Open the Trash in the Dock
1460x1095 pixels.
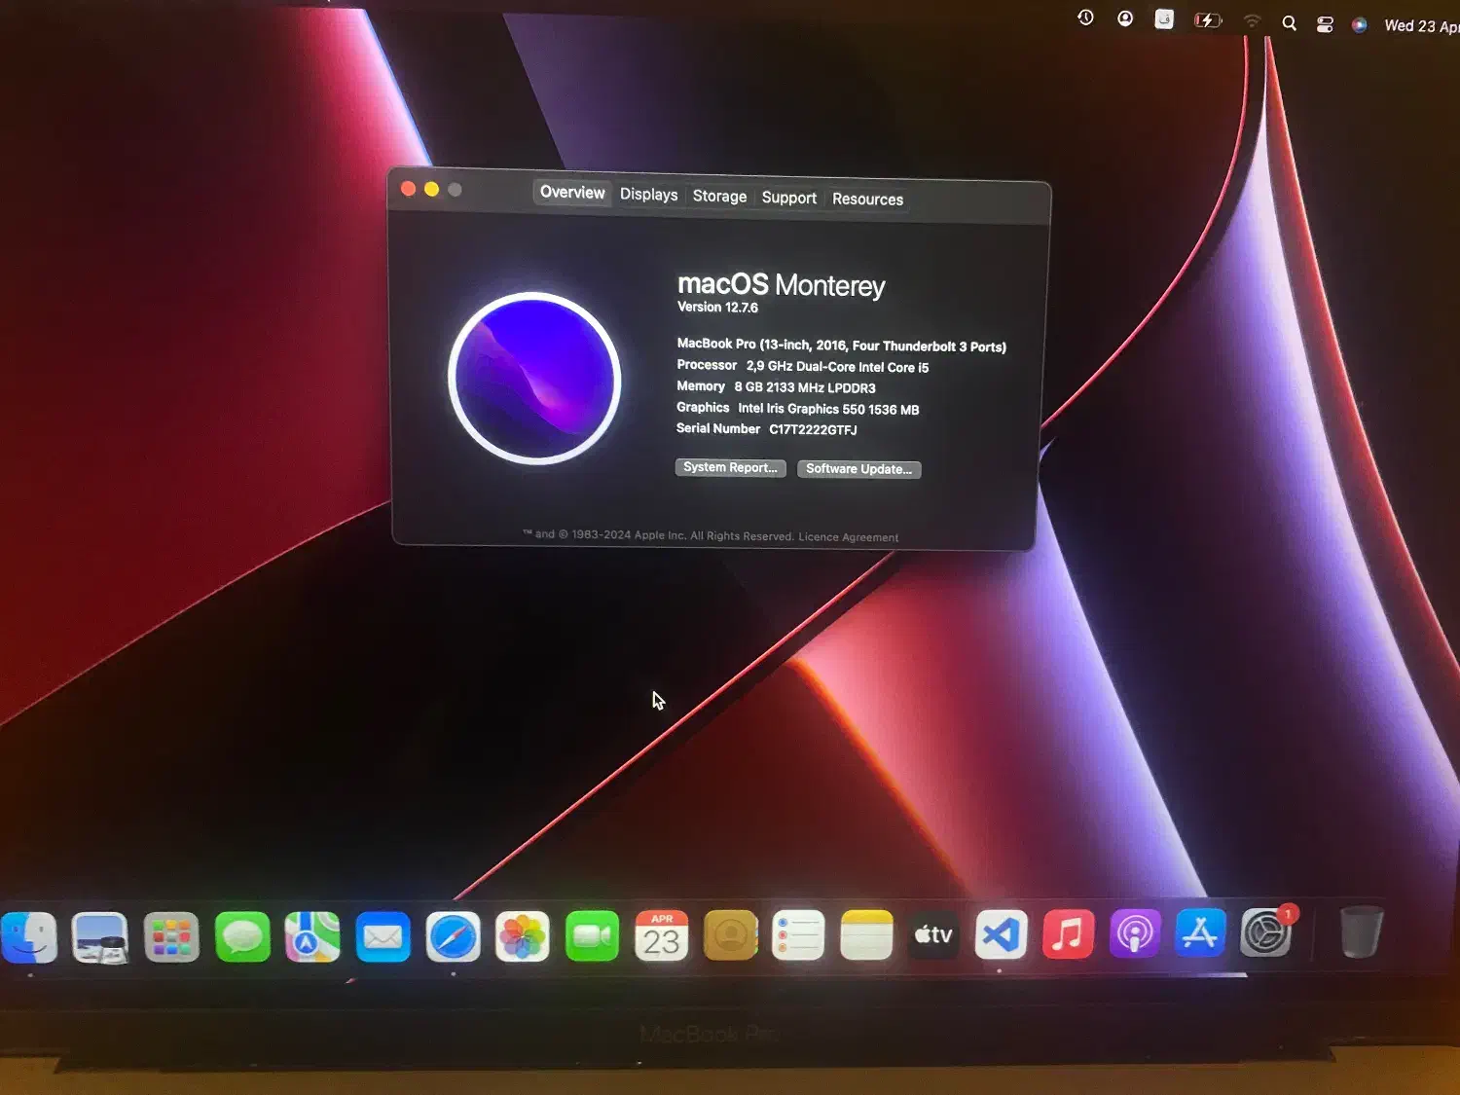1361,931
